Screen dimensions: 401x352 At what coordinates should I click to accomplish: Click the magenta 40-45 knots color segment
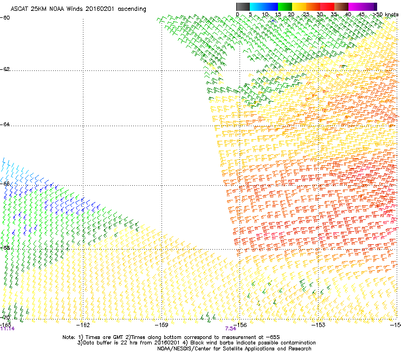[x=355, y=6]
